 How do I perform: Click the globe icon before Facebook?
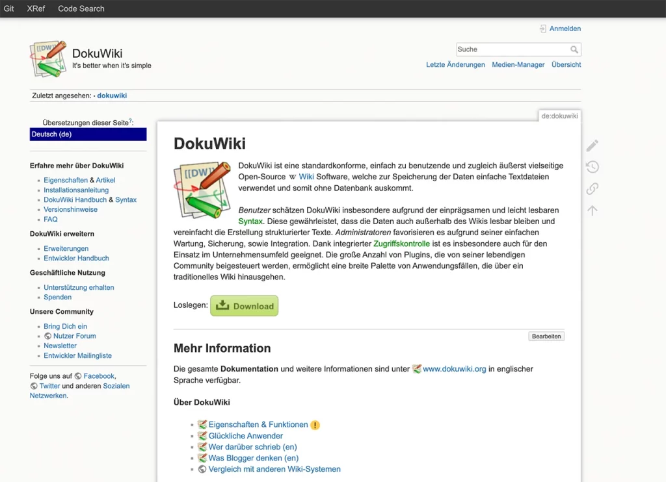(78, 376)
